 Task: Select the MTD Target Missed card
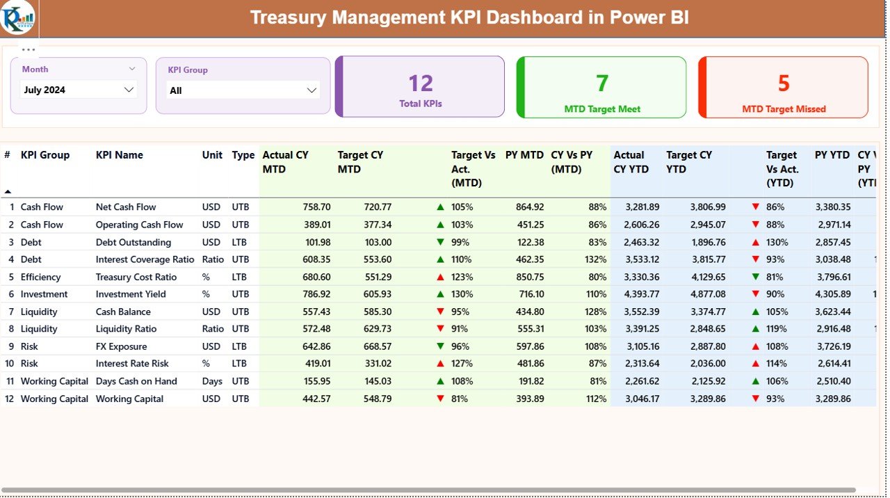pos(782,86)
